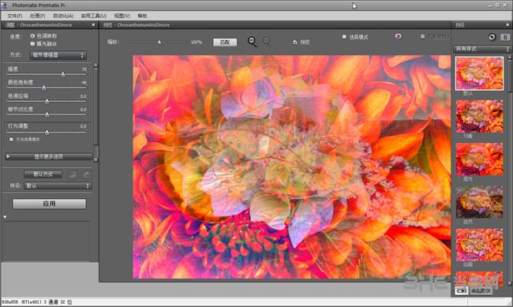Click the settings panel scrollbar up arrow

pyautogui.click(x=95, y=66)
